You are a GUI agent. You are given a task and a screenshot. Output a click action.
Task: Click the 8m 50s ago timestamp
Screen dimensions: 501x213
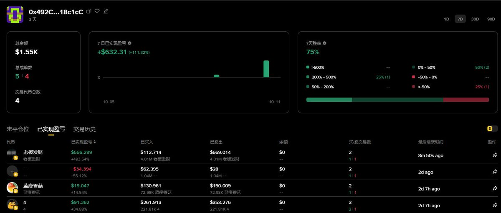pyautogui.click(x=431, y=155)
